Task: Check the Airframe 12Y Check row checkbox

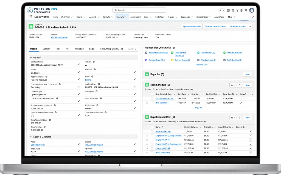Action: (152, 132)
